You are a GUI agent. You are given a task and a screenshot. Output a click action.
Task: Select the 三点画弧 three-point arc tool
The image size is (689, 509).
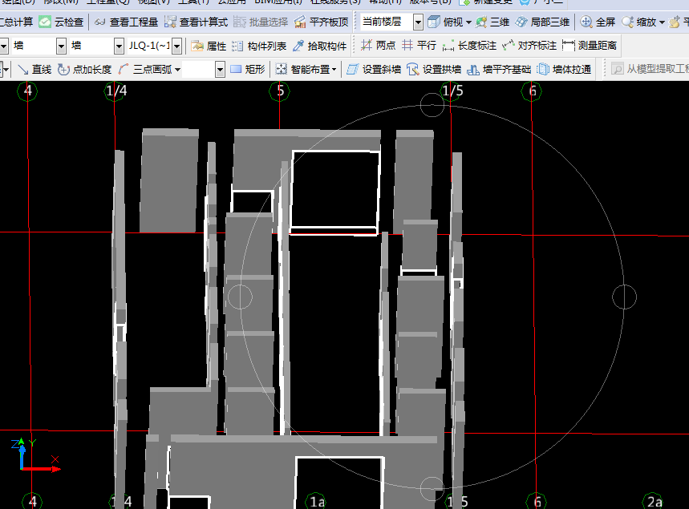[145, 70]
